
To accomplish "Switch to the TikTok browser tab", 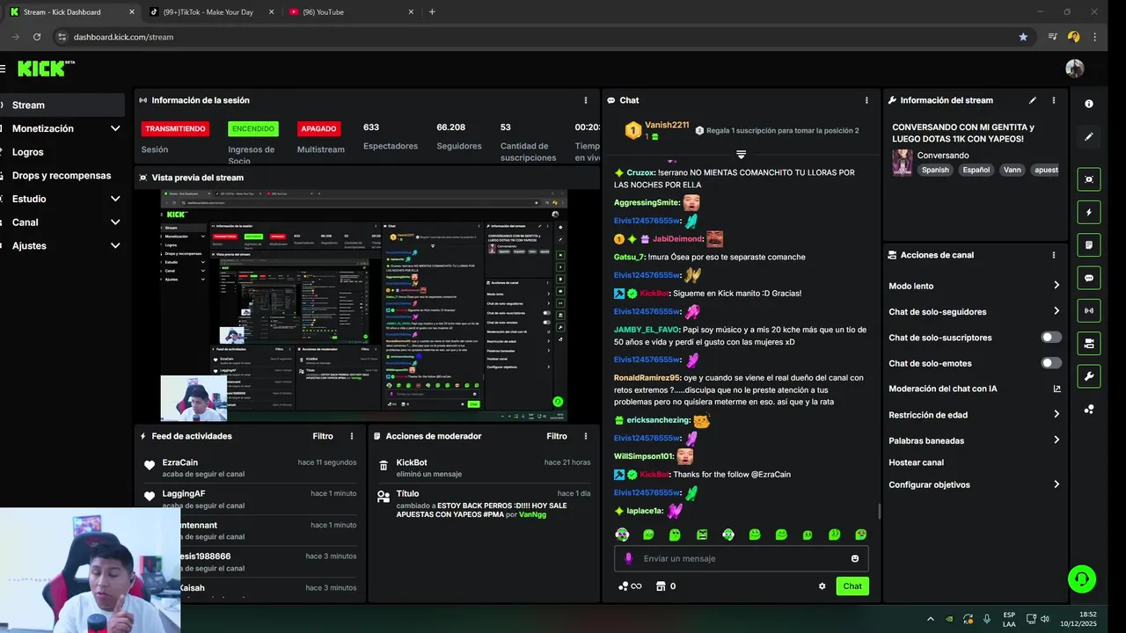I will (x=210, y=12).
